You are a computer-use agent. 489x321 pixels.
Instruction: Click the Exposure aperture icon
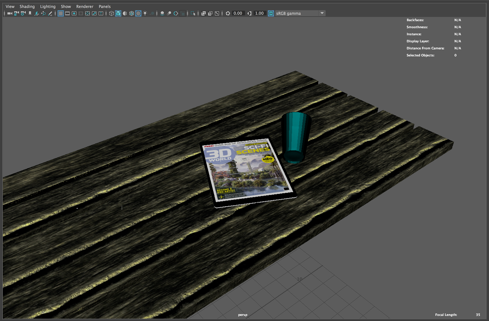(228, 13)
